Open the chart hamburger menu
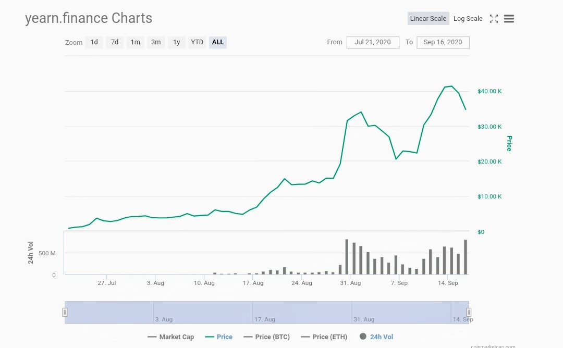The image size is (563, 348). [x=509, y=19]
